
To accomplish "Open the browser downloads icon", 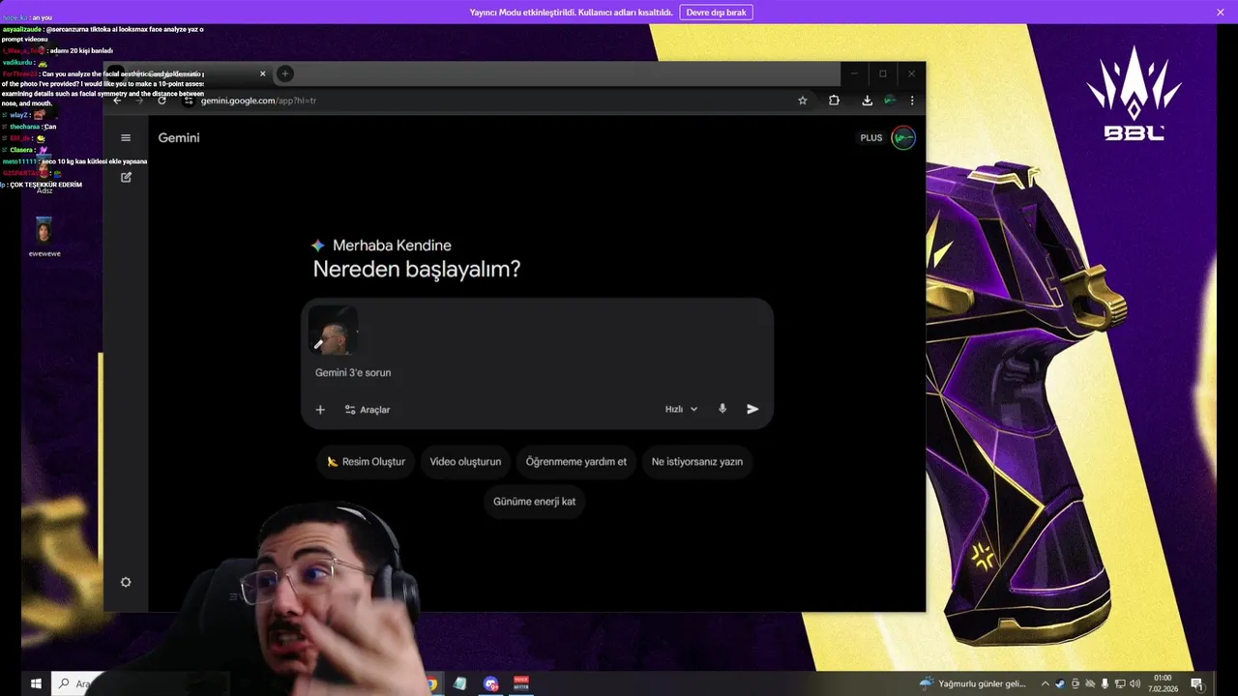I will 867,101.
